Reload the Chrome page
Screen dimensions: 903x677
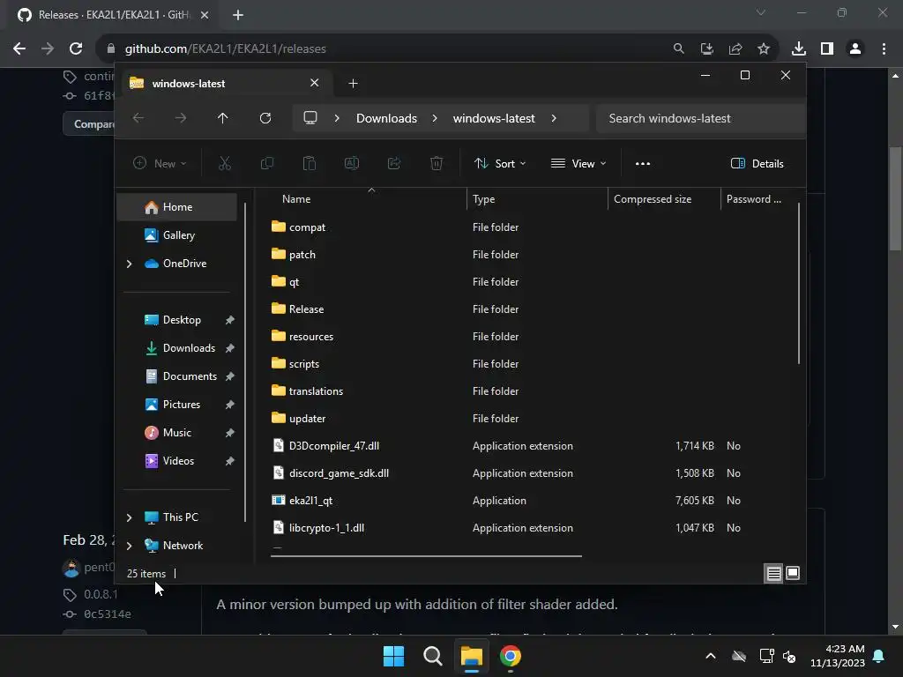click(76, 49)
